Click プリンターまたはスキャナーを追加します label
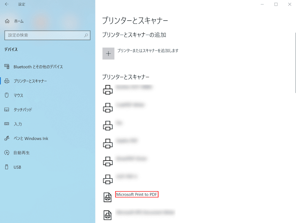The width and height of the screenshot is (296, 223). point(148,50)
